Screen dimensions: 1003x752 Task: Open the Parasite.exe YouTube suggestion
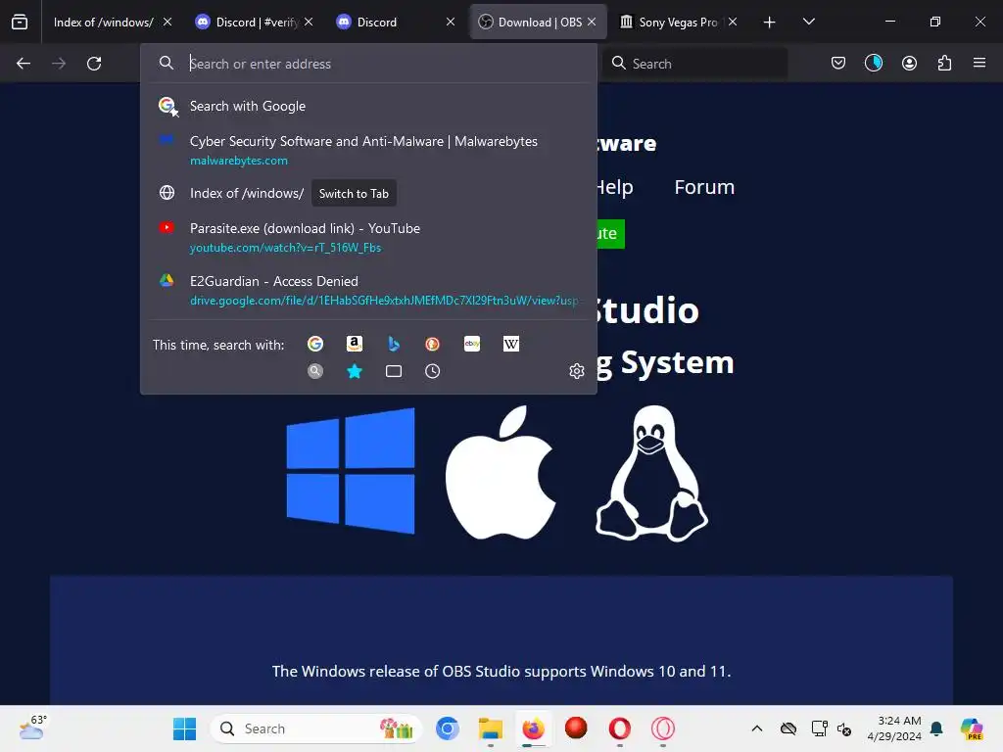[368, 237]
